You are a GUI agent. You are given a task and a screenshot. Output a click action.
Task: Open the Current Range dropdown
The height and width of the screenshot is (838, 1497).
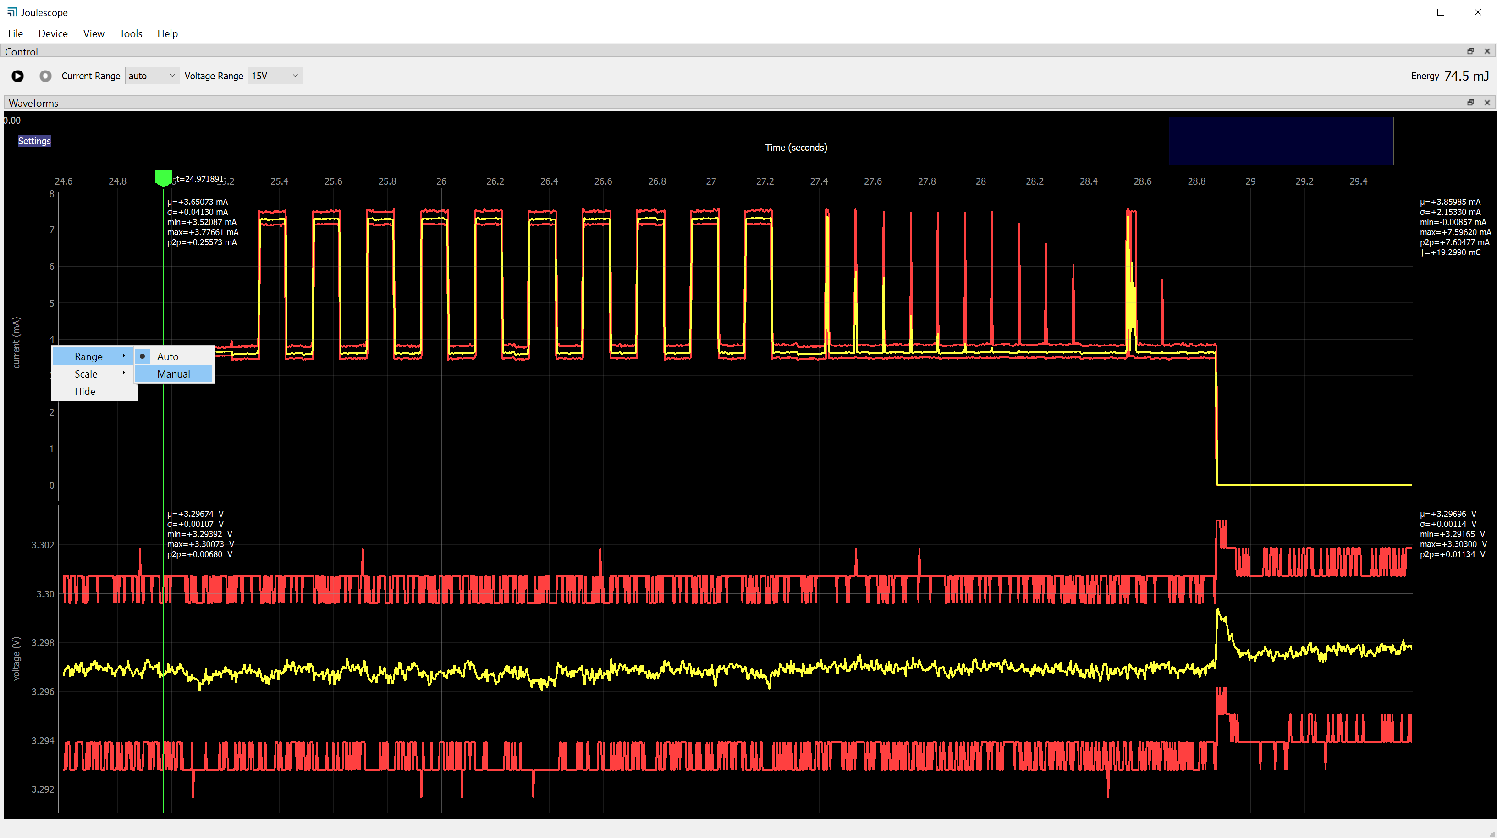(152, 76)
